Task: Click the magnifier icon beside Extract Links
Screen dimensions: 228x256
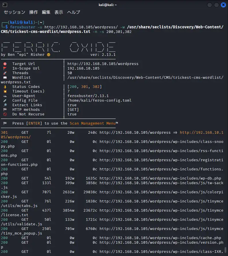Action: point(5,105)
